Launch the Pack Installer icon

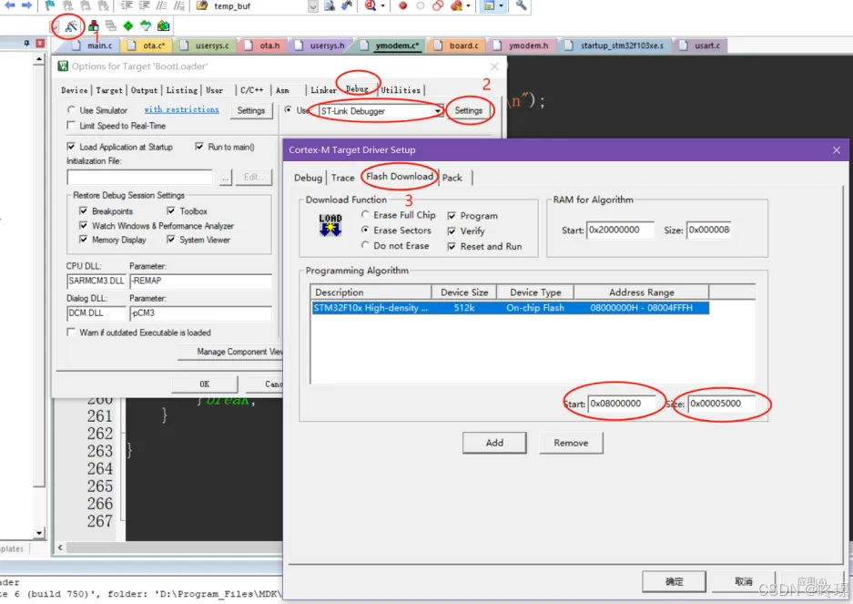[163, 26]
